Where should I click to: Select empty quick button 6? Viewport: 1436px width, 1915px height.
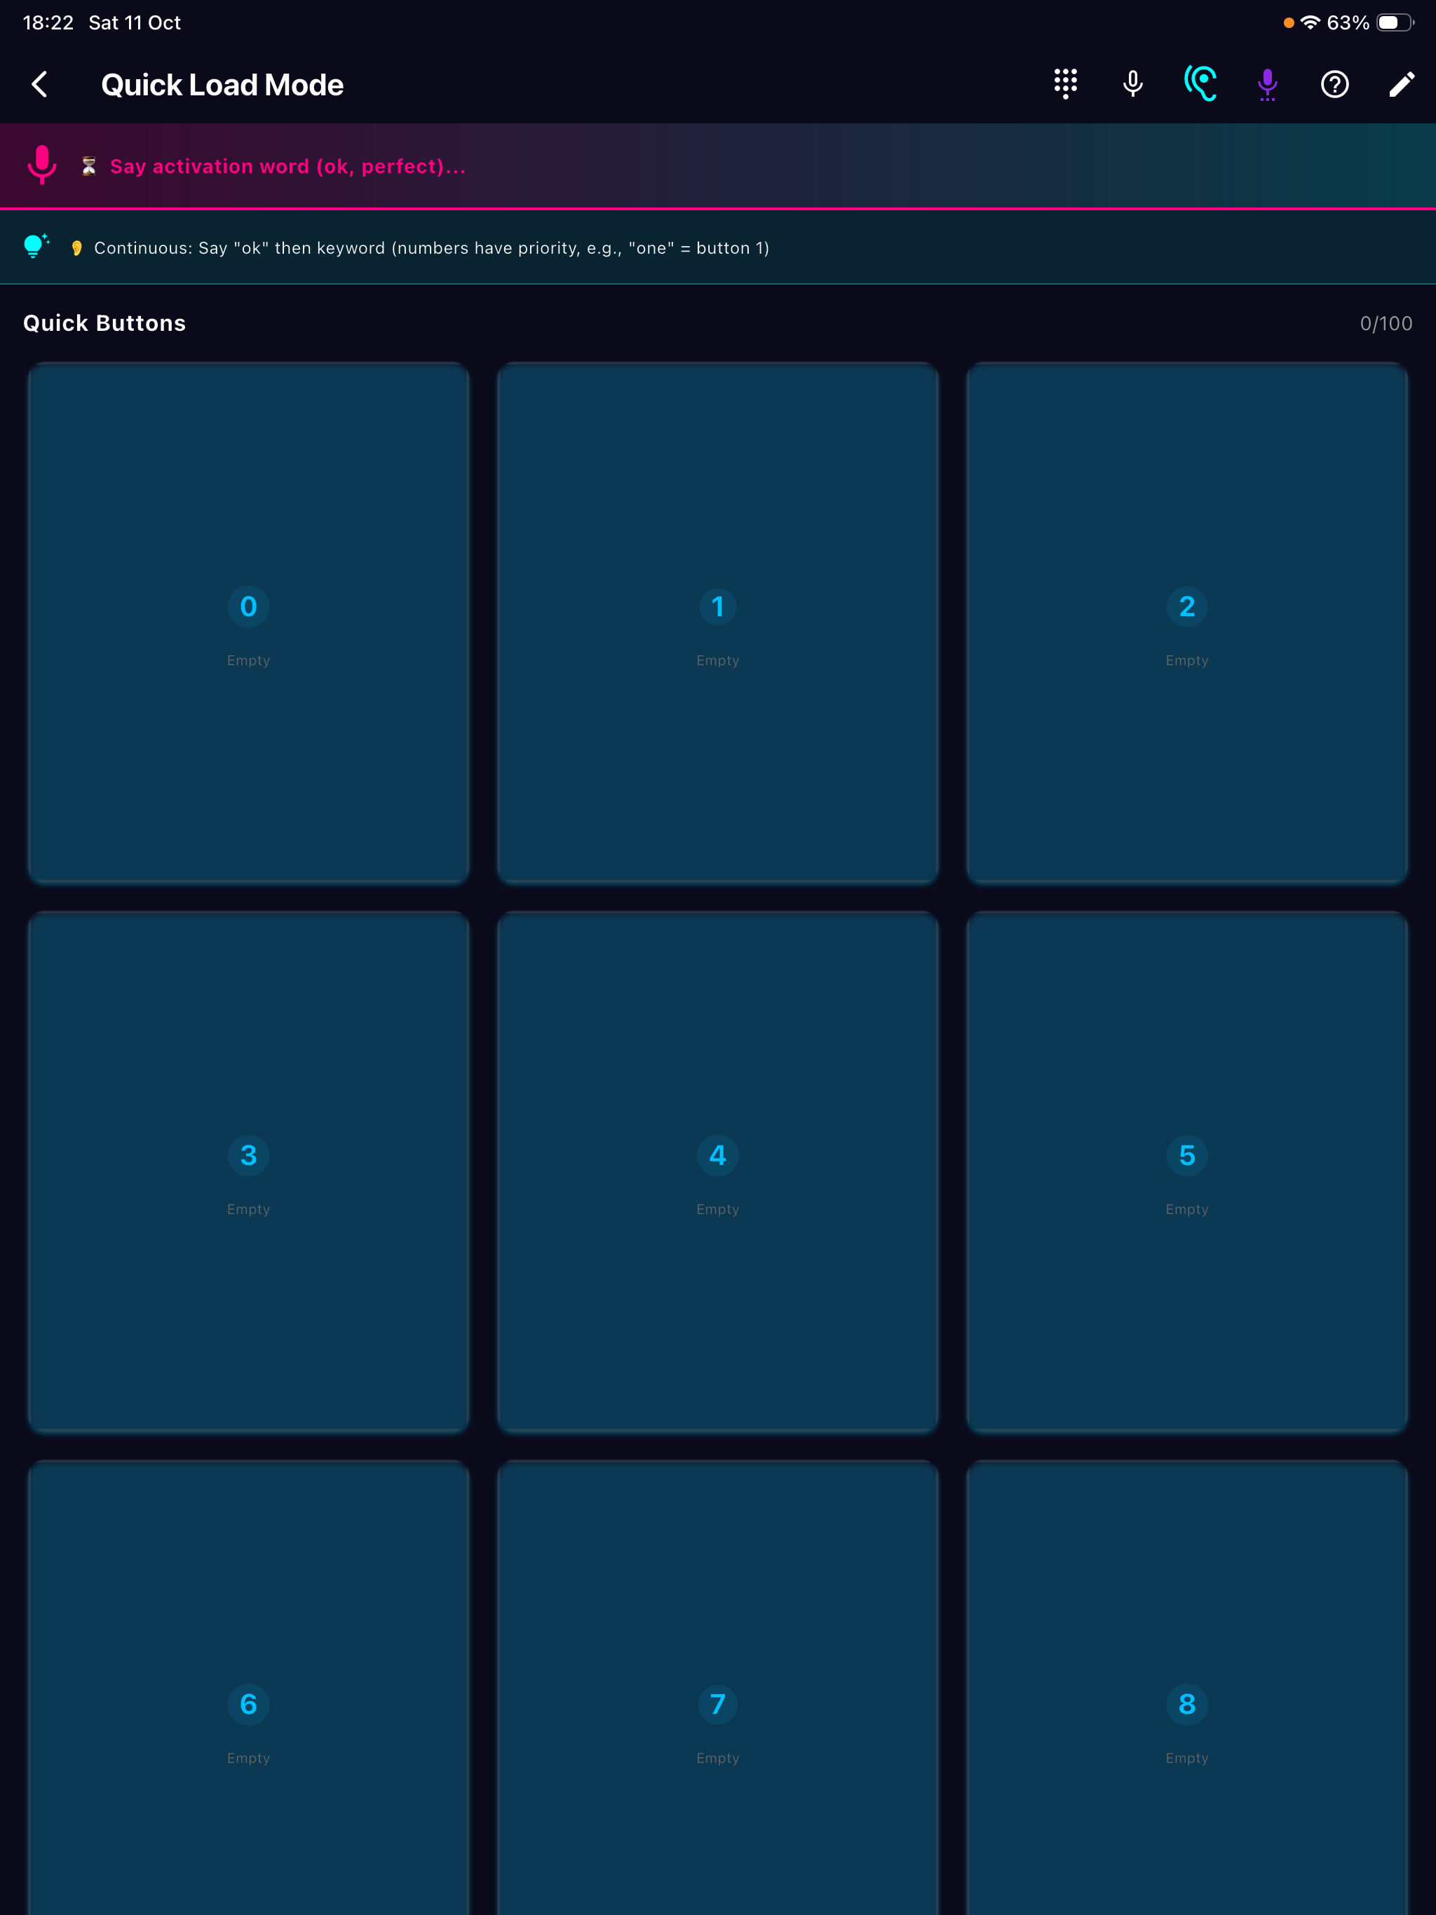click(249, 1688)
